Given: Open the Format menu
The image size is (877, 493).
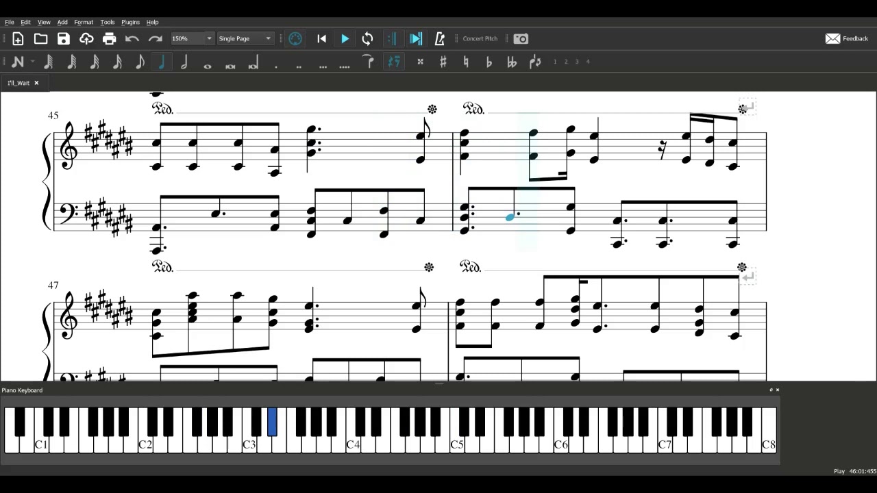Looking at the screenshot, I should coord(84,22).
